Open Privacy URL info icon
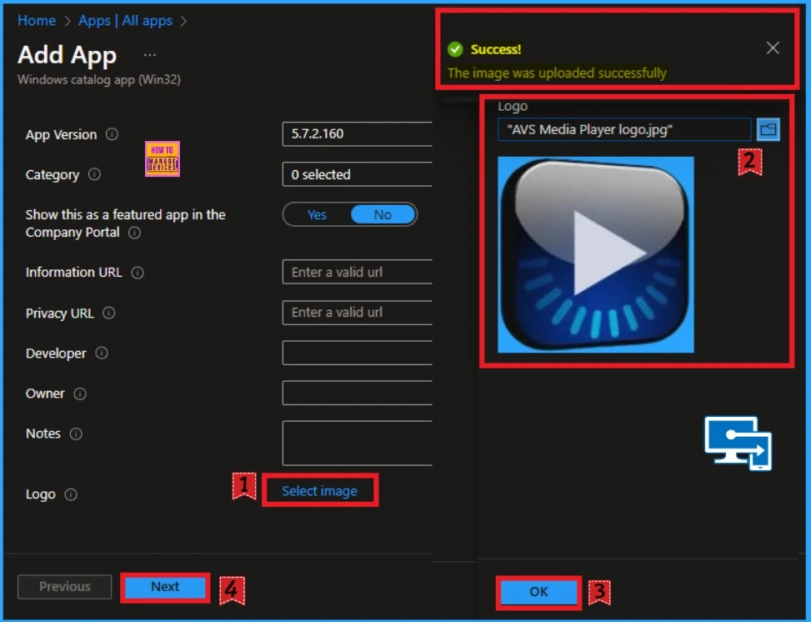Viewport: 811px width, 622px height. (108, 313)
